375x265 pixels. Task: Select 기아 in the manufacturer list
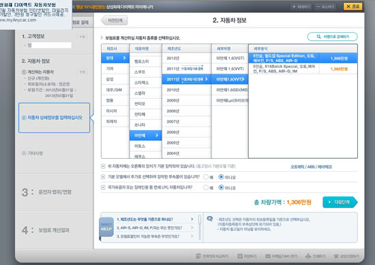coord(115,69)
